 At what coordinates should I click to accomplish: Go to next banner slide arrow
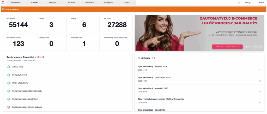tap(260, 47)
